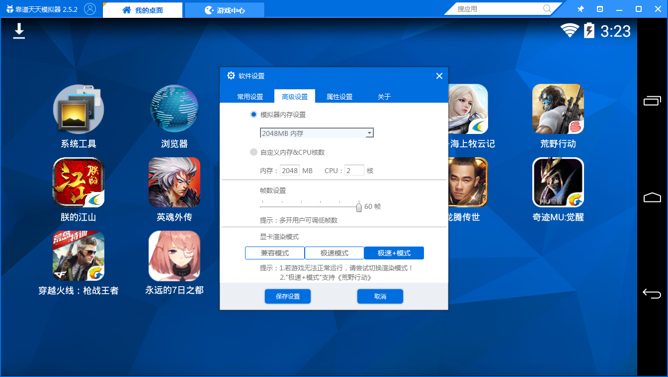Tap the Android home button

(x=652, y=197)
